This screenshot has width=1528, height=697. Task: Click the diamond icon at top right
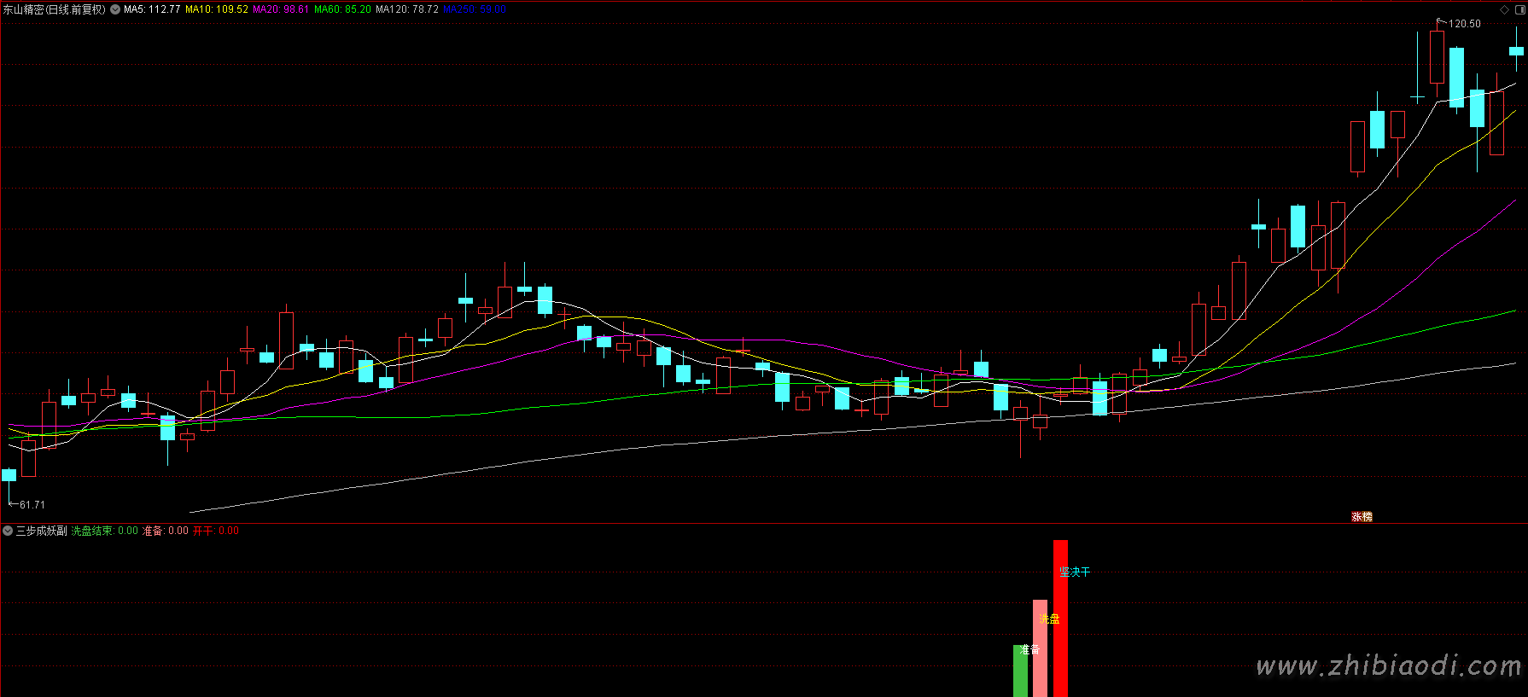(1504, 9)
